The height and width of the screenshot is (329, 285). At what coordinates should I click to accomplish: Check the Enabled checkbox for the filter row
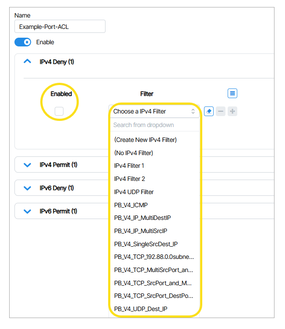[x=59, y=111]
